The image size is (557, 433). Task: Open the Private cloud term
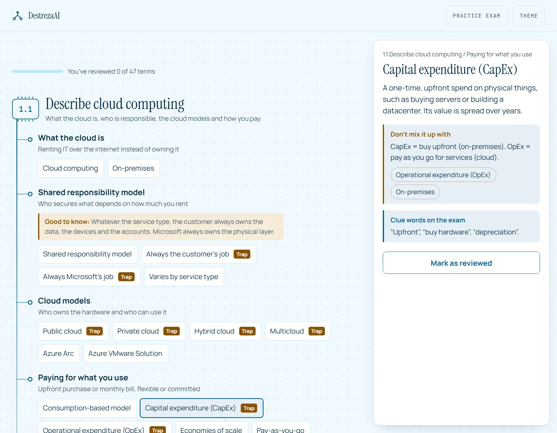pyautogui.click(x=149, y=331)
